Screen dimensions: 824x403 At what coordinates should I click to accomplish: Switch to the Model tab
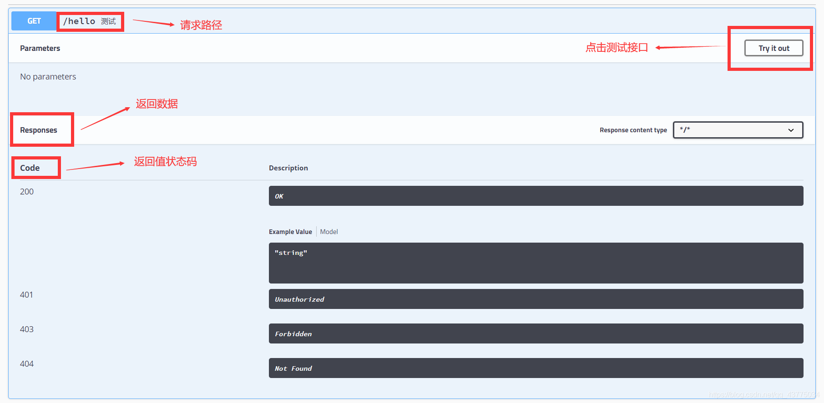pos(329,232)
